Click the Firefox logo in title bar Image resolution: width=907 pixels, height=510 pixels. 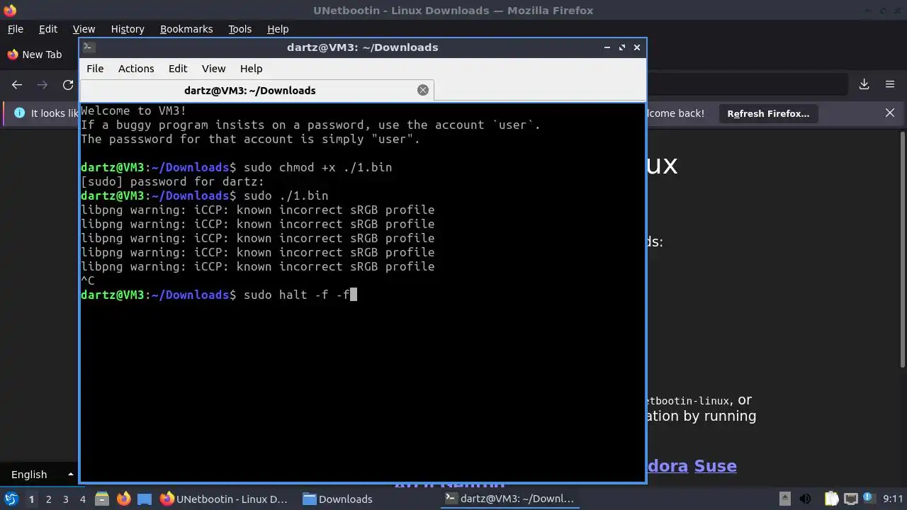click(10, 11)
